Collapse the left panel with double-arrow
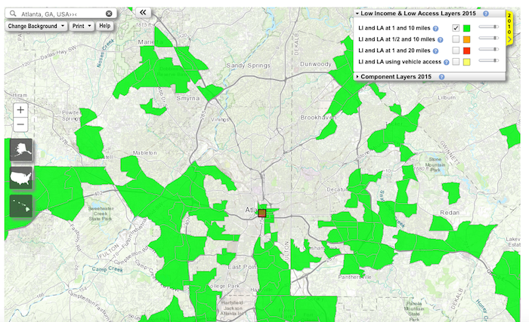 [144, 13]
